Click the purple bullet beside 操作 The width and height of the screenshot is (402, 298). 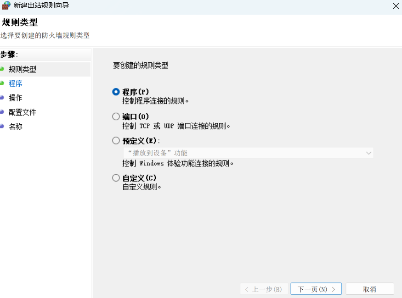pos(2,98)
